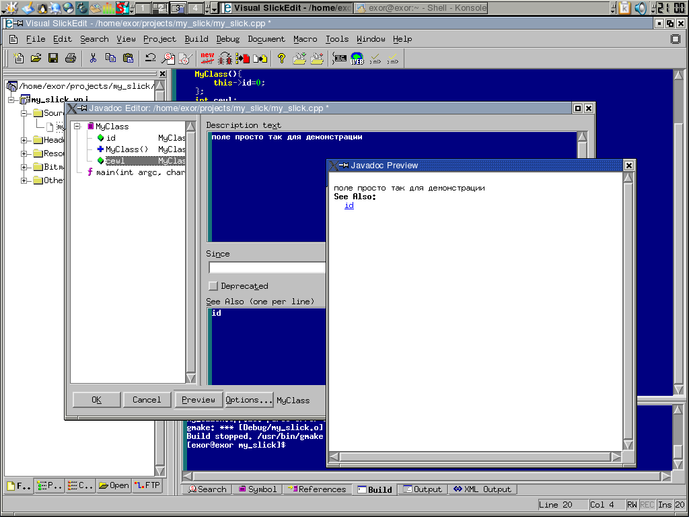Click OK in Javadoc Editor
This screenshot has height=517, width=689.
click(97, 400)
